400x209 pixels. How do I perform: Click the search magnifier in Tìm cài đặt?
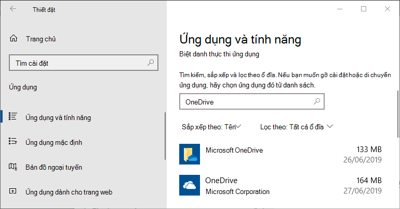click(x=151, y=63)
